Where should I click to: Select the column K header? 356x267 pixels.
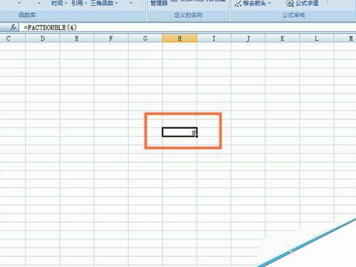coord(283,38)
